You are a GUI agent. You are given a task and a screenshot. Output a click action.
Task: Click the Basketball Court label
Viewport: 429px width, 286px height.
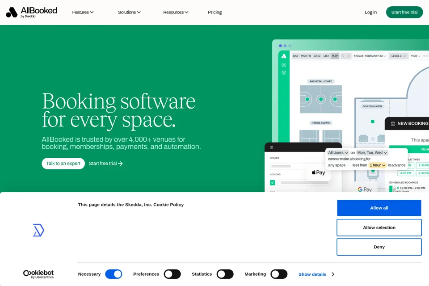tap(321, 81)
